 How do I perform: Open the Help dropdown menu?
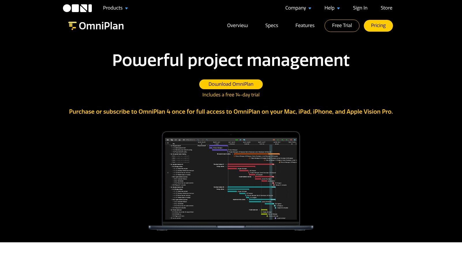tap(332, 8)
